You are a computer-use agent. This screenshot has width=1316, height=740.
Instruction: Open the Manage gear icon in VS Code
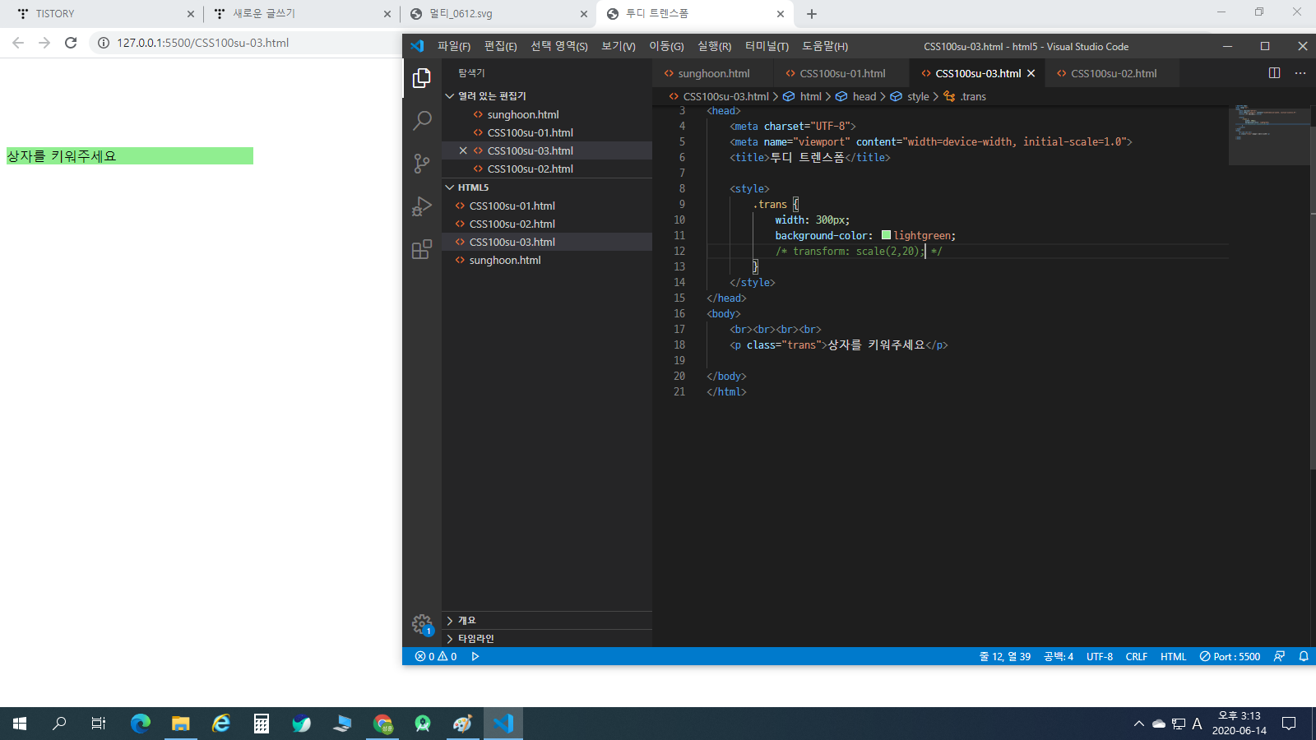422,625
